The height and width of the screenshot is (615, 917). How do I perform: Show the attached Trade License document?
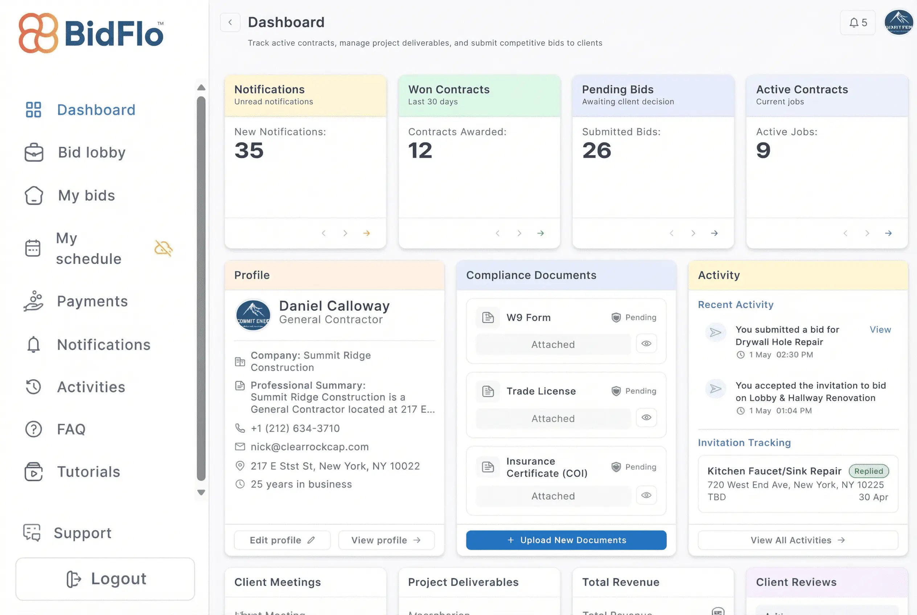pyautogui.click(x=646, y=417)
